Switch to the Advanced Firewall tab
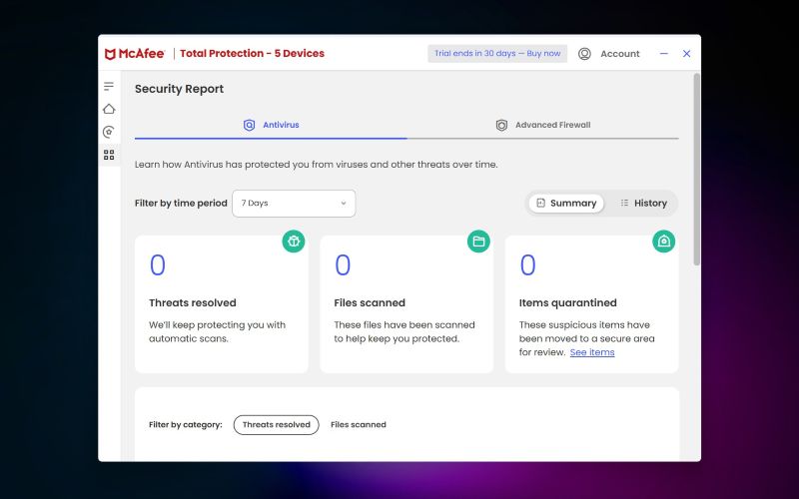Image resolution: width=799 pixels, height=499 pixels. [542, 126]
